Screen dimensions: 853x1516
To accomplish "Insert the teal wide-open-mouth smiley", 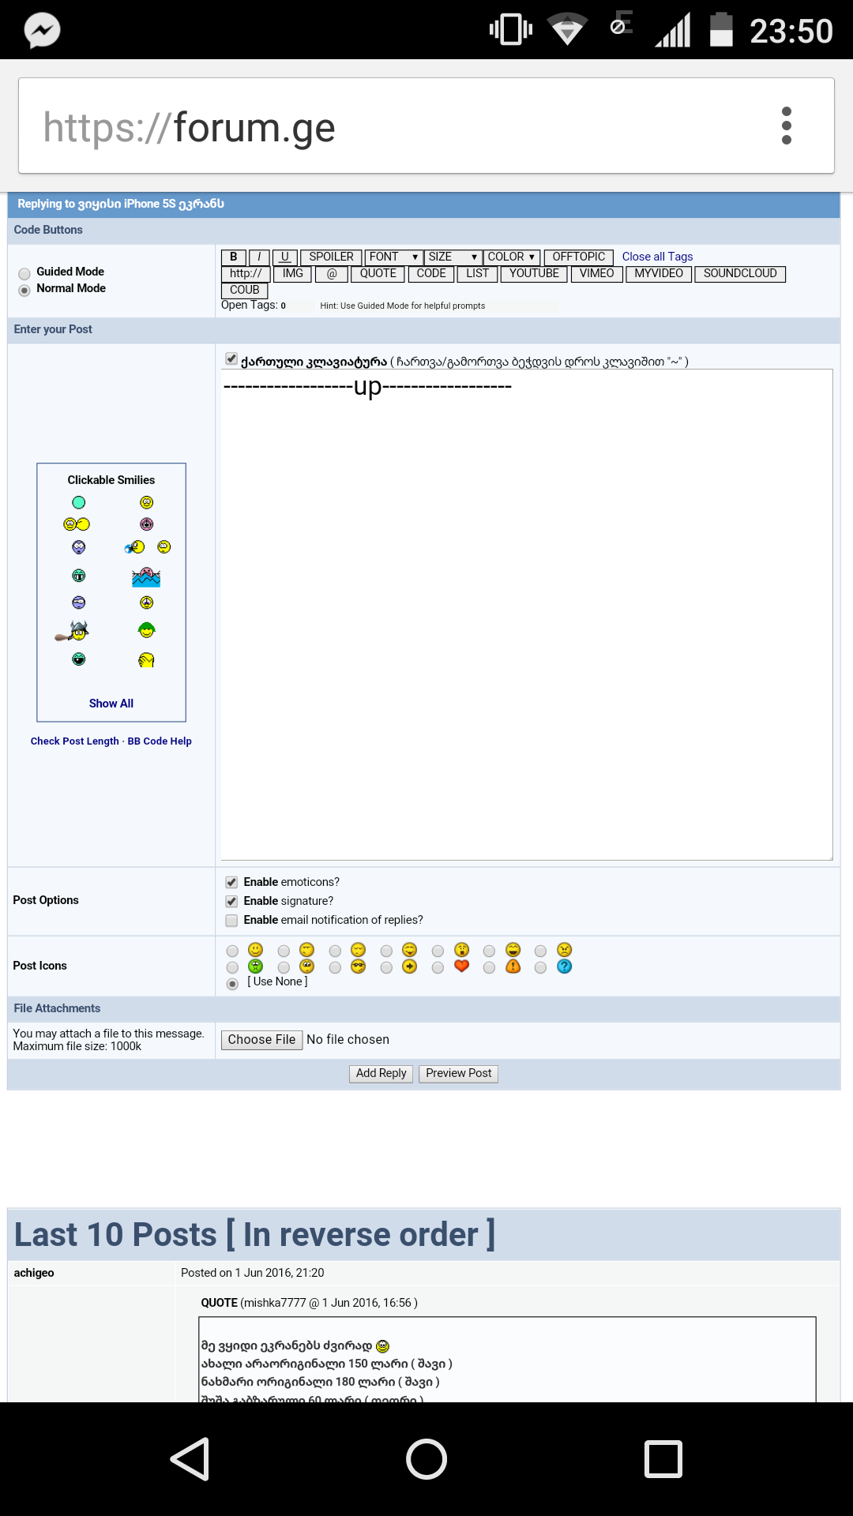I will [x=79, y=659].
